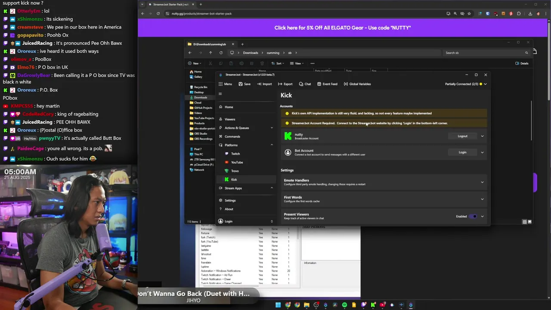The width and height of the screenshot is (551, 310).
Task: Collapse the Platforms section chevron
Action: point(272,145)
